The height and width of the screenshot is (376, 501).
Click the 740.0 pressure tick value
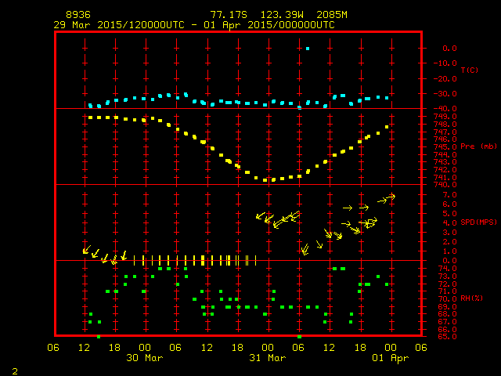(445, 185)
